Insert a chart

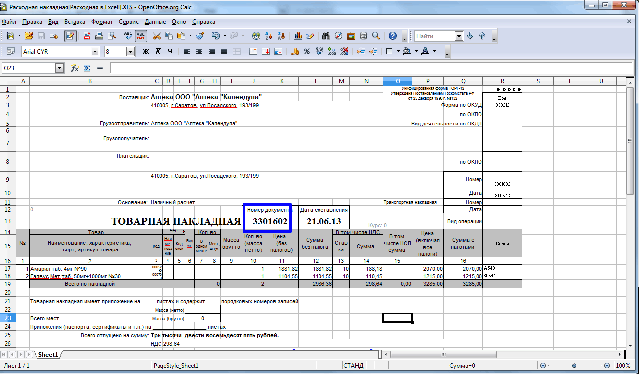point(298,36)
